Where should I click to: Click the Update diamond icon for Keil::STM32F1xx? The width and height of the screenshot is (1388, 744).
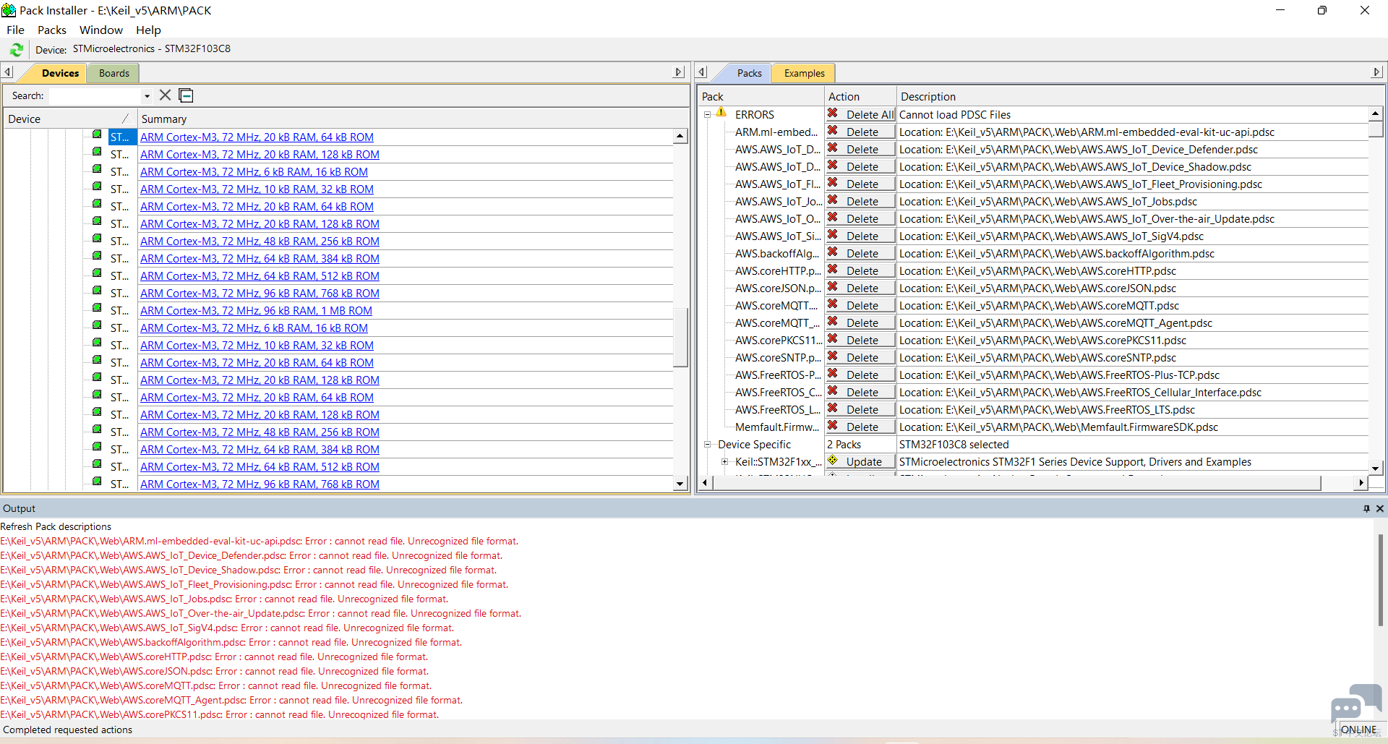coord(833,461)
